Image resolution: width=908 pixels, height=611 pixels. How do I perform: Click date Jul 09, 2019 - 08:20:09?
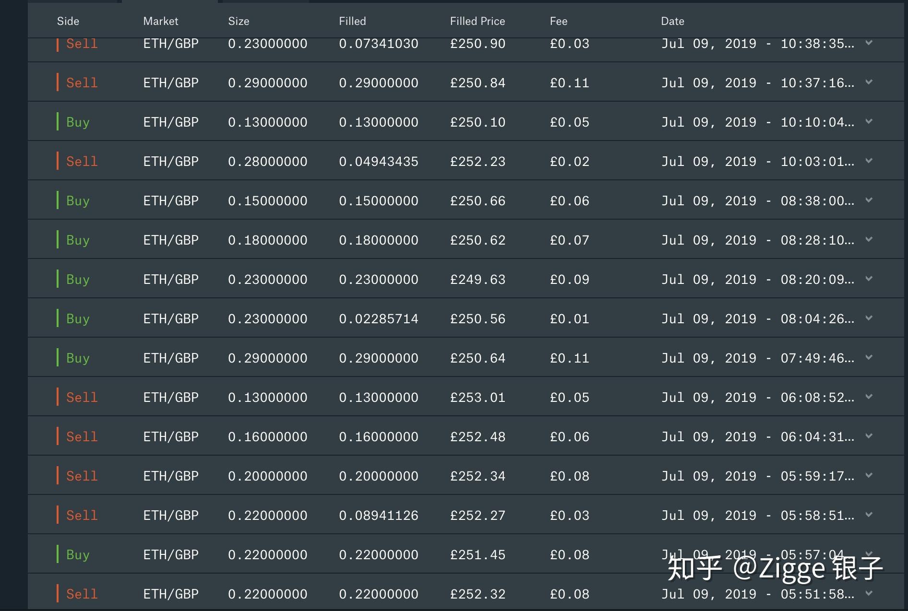758,280
